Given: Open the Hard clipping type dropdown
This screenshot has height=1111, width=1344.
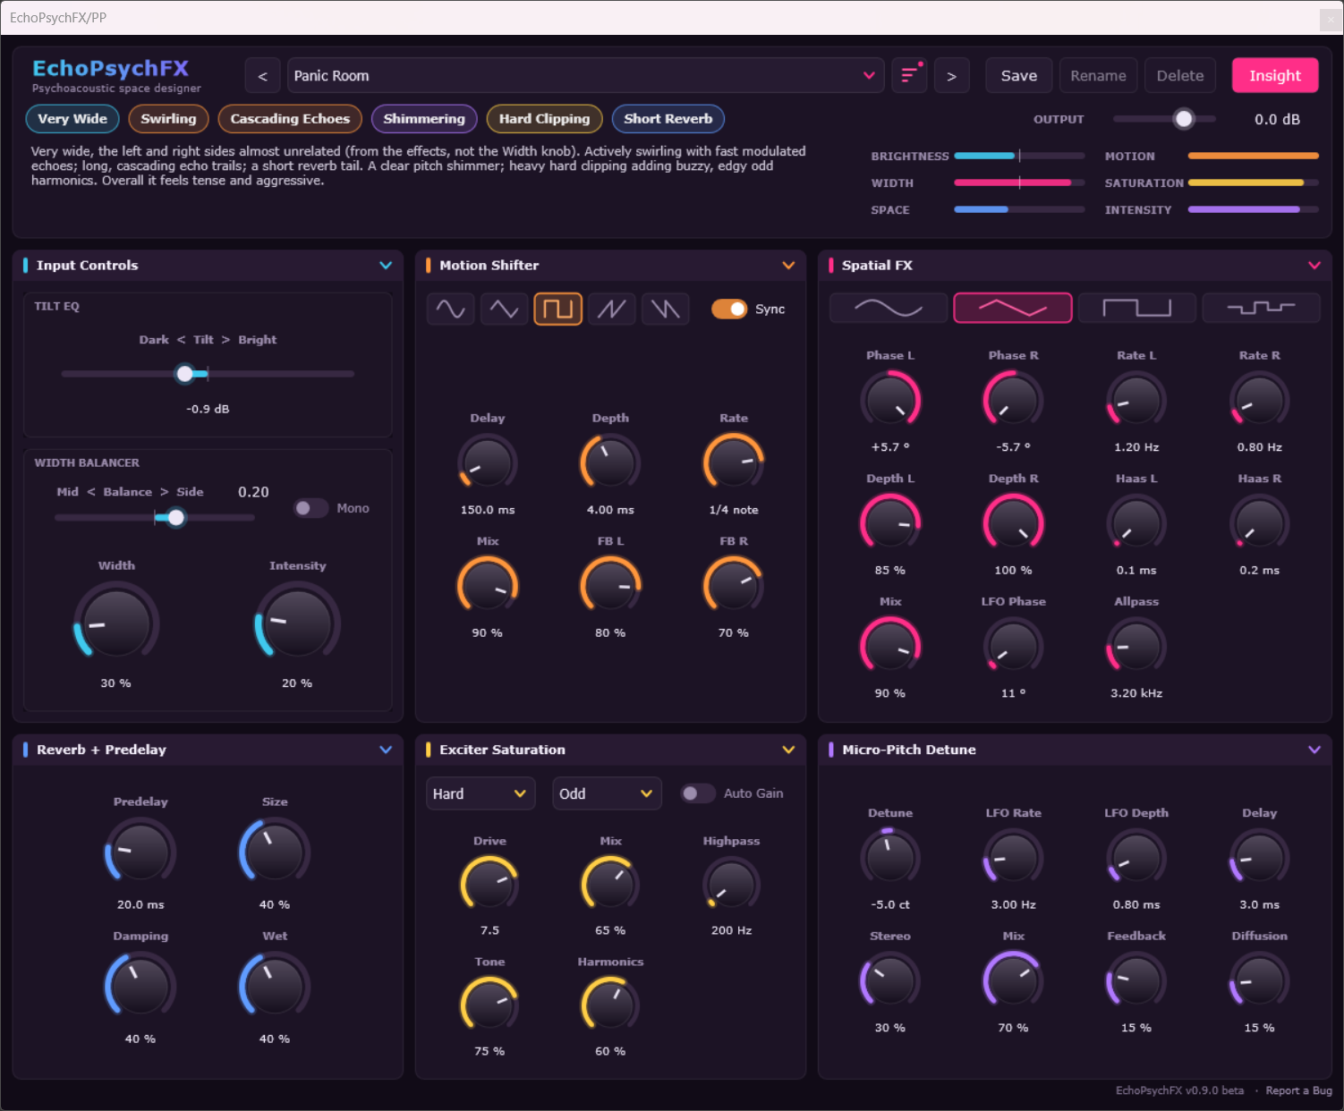Looking at the screenshot, I should pyautogui.click(x=481, y=793).
